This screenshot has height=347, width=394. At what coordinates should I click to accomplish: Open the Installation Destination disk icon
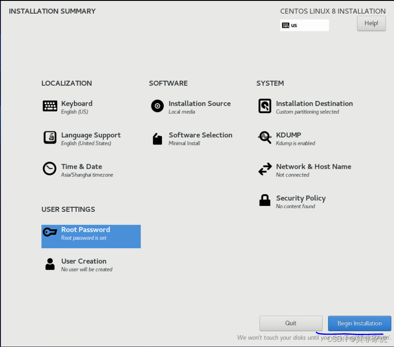coord(265,106)
